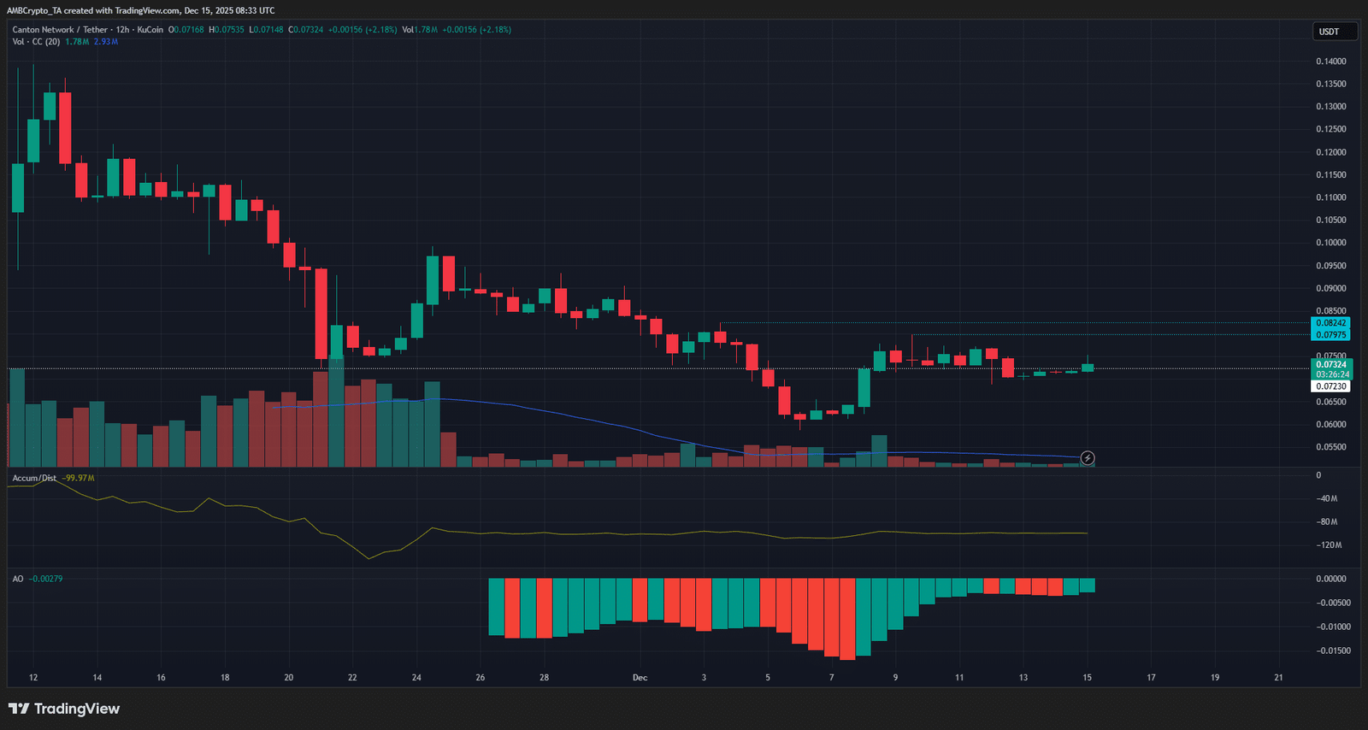Click the AO value -0.00279
The height and width of the screenshot is (730, 1368).
click(46, 580)
